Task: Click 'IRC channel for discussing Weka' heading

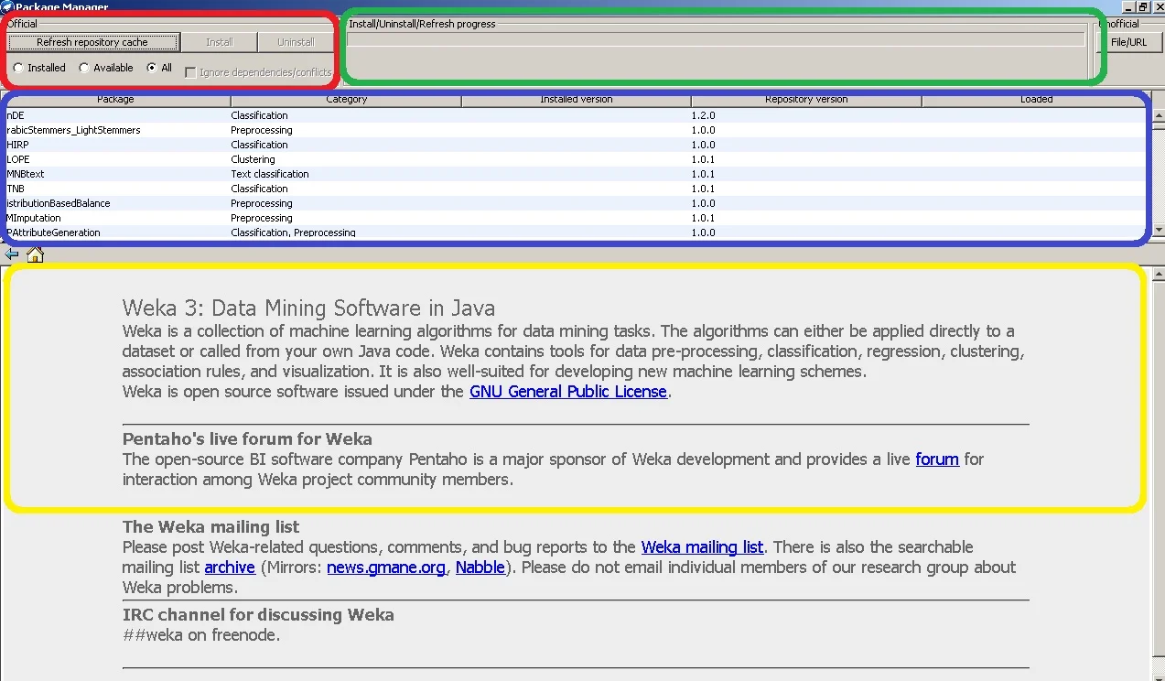Action: click(258, 615)
